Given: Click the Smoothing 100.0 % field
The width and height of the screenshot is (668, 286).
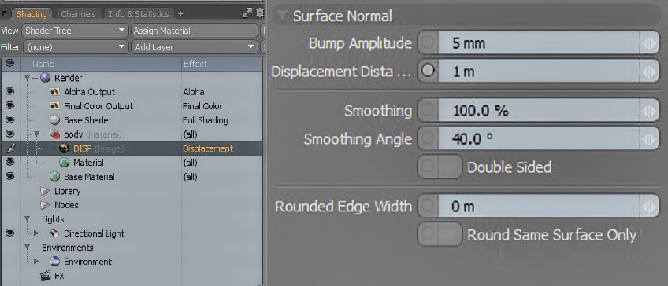Looking at the screenshot, I should (539, 111).
